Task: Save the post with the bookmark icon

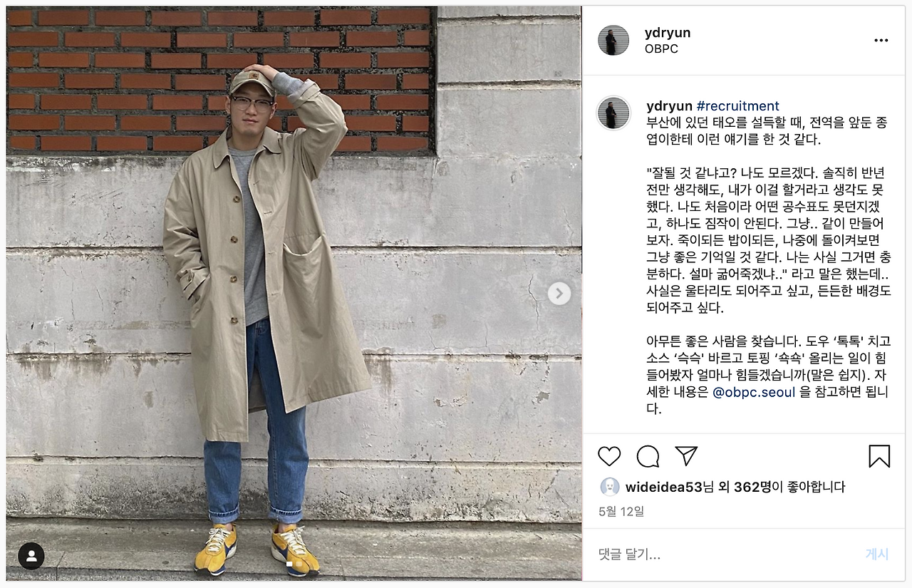Action: click(x=879, y=456)
